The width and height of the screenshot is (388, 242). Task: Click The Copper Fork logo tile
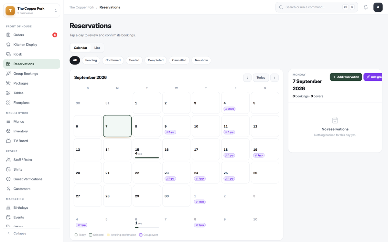[10, 11]
